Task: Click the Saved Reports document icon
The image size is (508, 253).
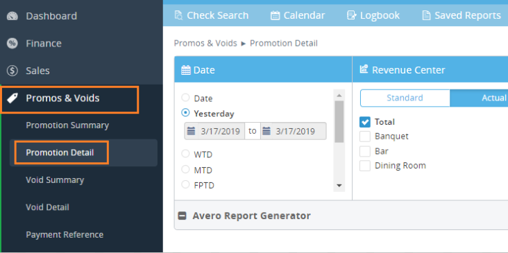Action: click(426, 15)
